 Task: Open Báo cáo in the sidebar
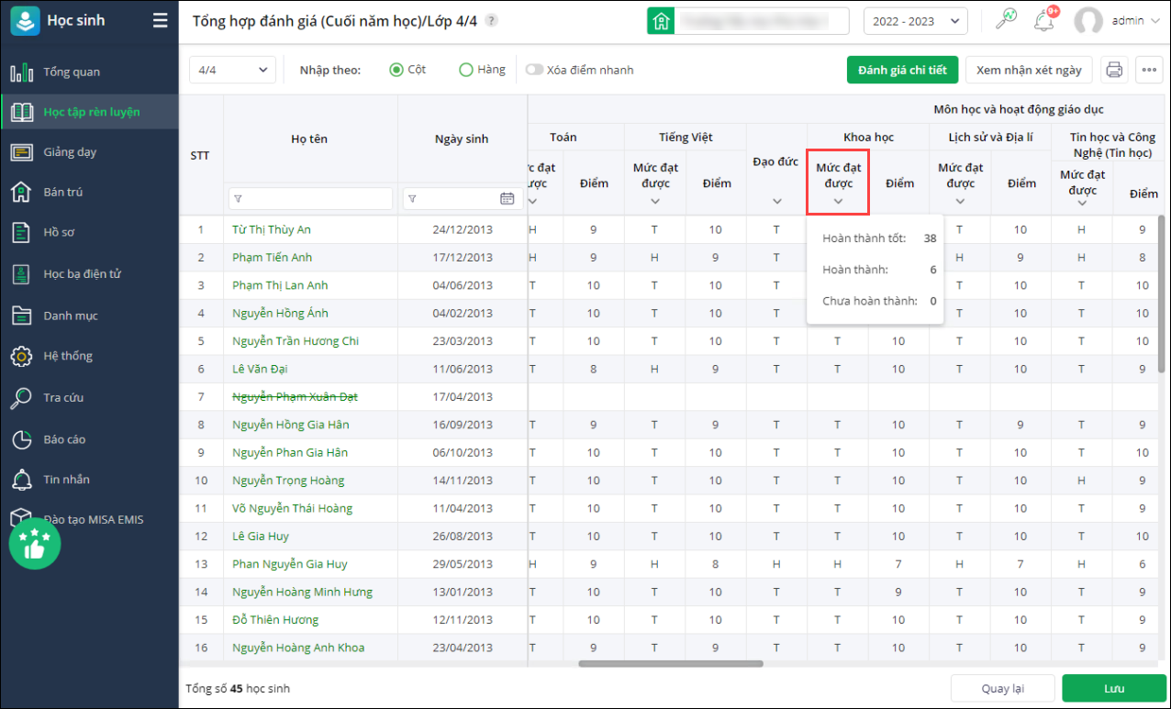point(64,439)
